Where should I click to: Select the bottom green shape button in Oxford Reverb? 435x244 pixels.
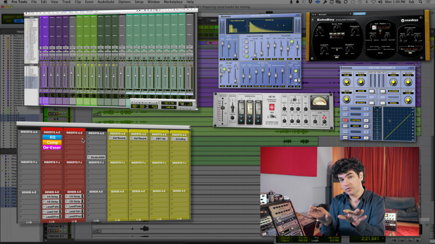tap(246, 56)
